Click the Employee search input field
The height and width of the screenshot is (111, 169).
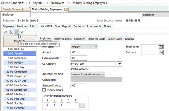point(86,15)
